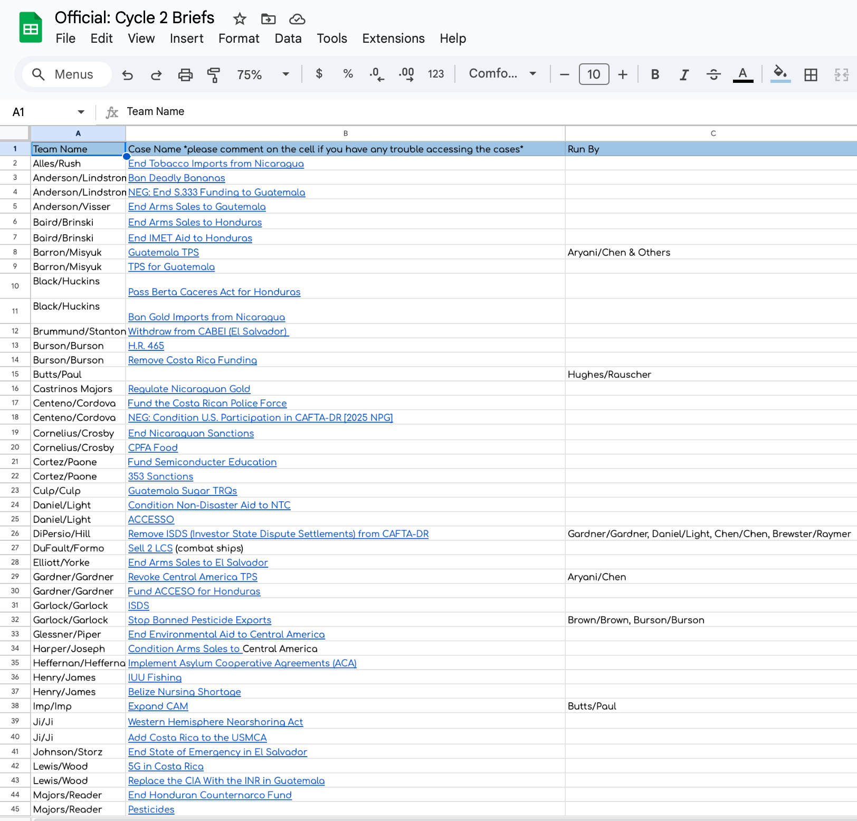This screenshot has height=821, width=857.
Task: Select the Butts/Paul cell in row 15
Action: 78,374
